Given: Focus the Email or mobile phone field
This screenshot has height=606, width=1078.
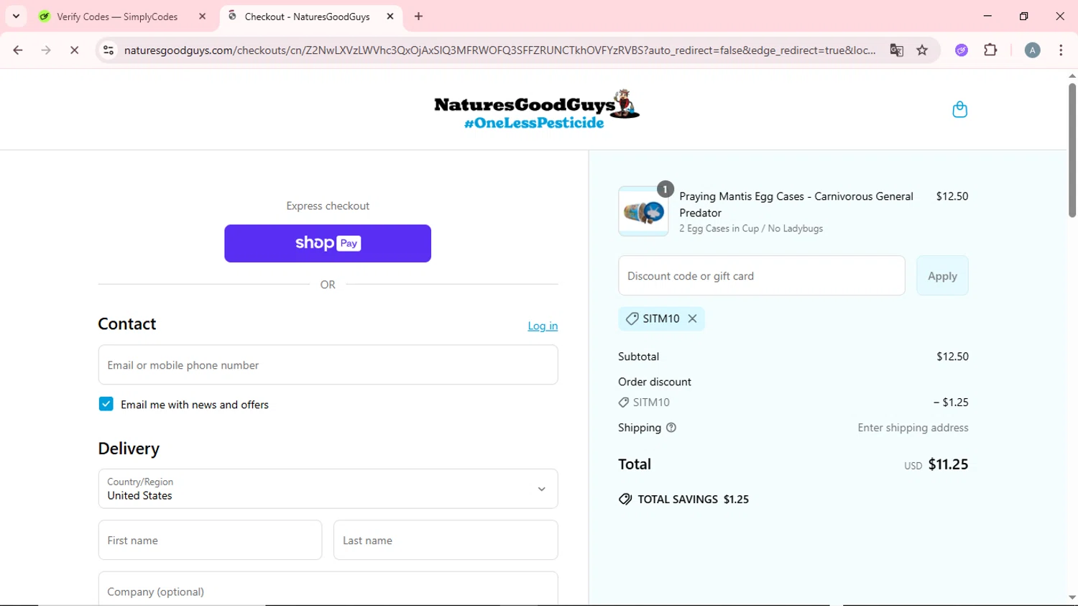Looking at the screenshot, I should point(328,365).
